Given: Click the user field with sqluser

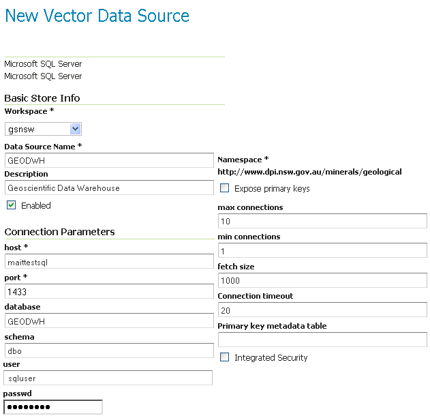Looking at the screenshot, I should pyautogui.click(x=108, y=378).
